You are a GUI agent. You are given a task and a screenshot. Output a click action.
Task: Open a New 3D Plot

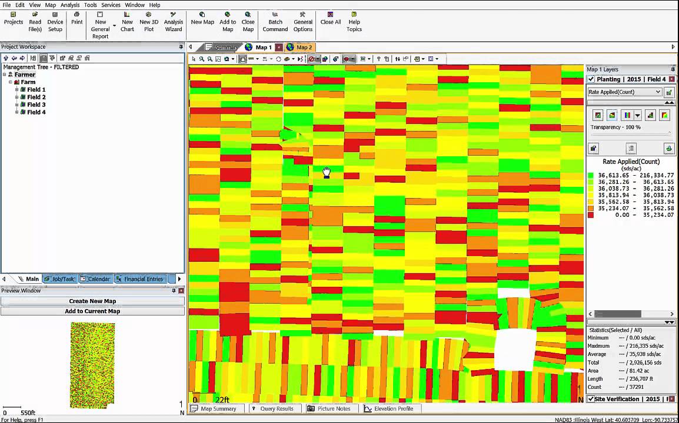pos(148,22)
